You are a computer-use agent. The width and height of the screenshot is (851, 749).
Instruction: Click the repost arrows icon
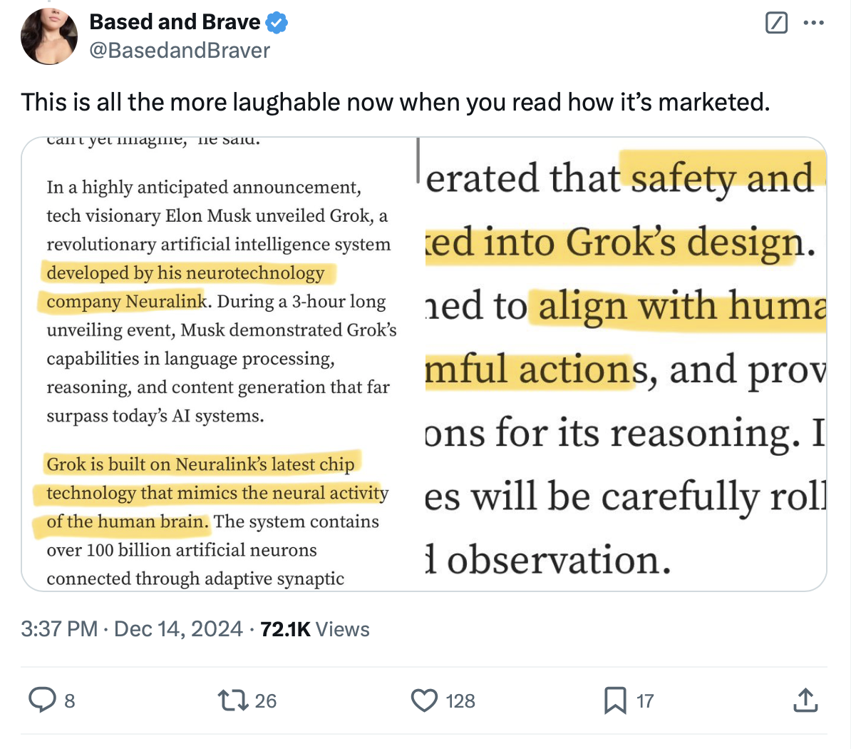click(232, 700)
